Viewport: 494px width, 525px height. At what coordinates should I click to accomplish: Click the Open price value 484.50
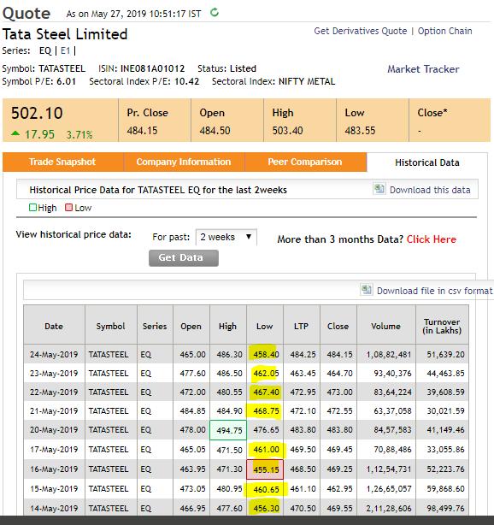coord(215,131)
